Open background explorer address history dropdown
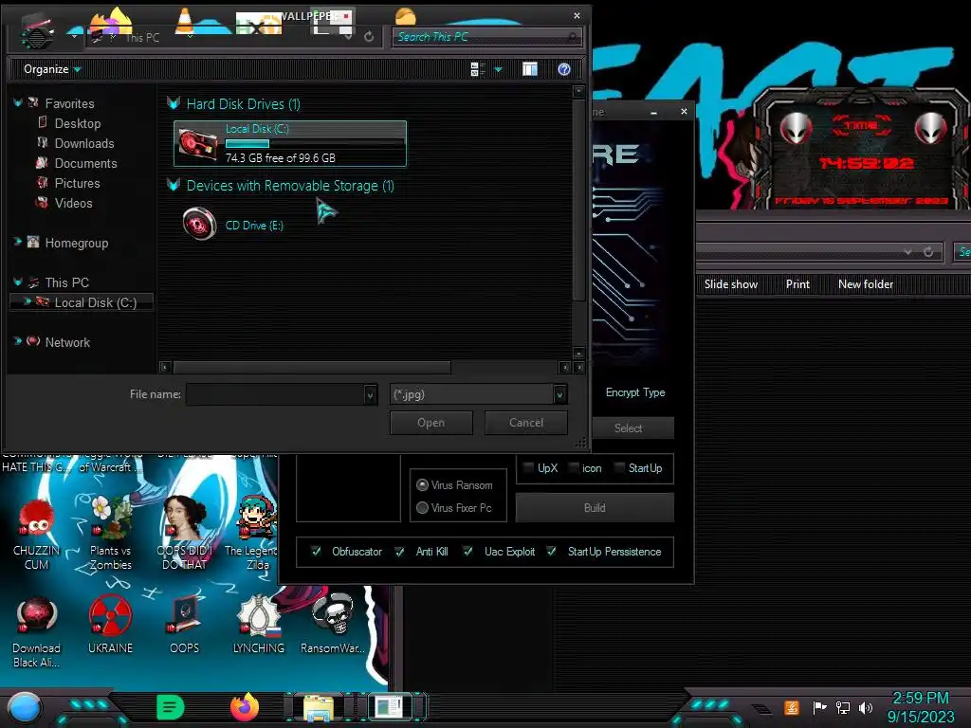Viewport: 971px width, 728px height. click(x=907, y=252)
